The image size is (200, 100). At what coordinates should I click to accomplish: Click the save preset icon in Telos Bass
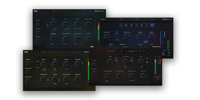point(141,47)
